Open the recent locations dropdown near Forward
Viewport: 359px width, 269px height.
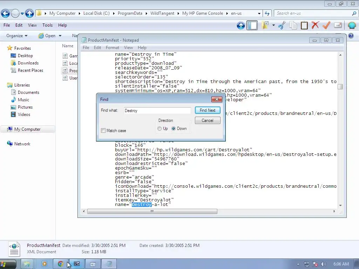point(22,14)
